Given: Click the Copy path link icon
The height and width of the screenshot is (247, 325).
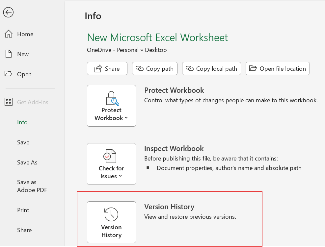Looking at the screenshot, I should 140,69.
